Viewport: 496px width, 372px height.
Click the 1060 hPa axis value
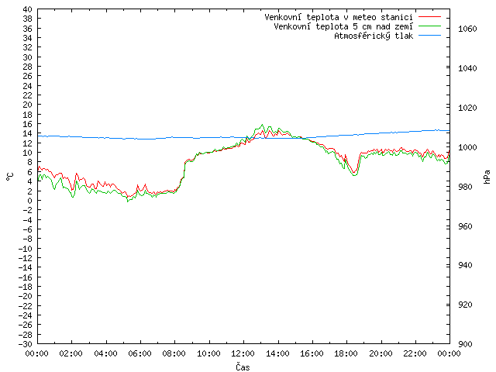click(x=467, y=29)
